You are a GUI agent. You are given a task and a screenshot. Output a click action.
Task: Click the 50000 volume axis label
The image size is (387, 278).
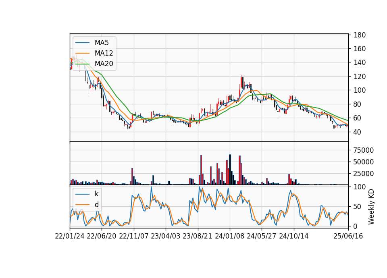364,162
